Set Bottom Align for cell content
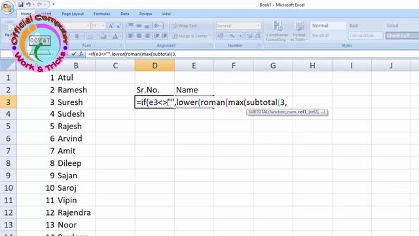This screenshot has width=419, height=236. pyautogui.click(x=147, y=26)
